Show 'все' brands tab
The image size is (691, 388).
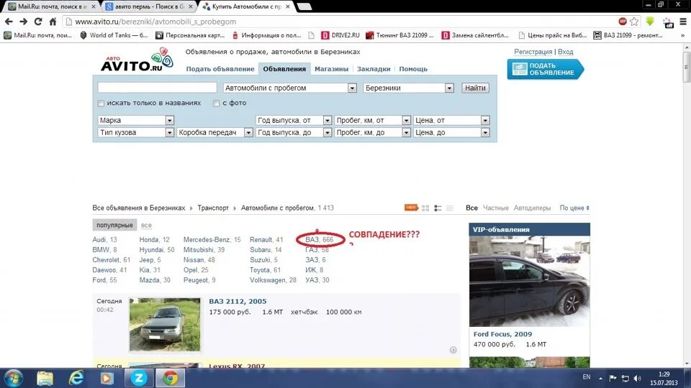(x=146, y=225)
